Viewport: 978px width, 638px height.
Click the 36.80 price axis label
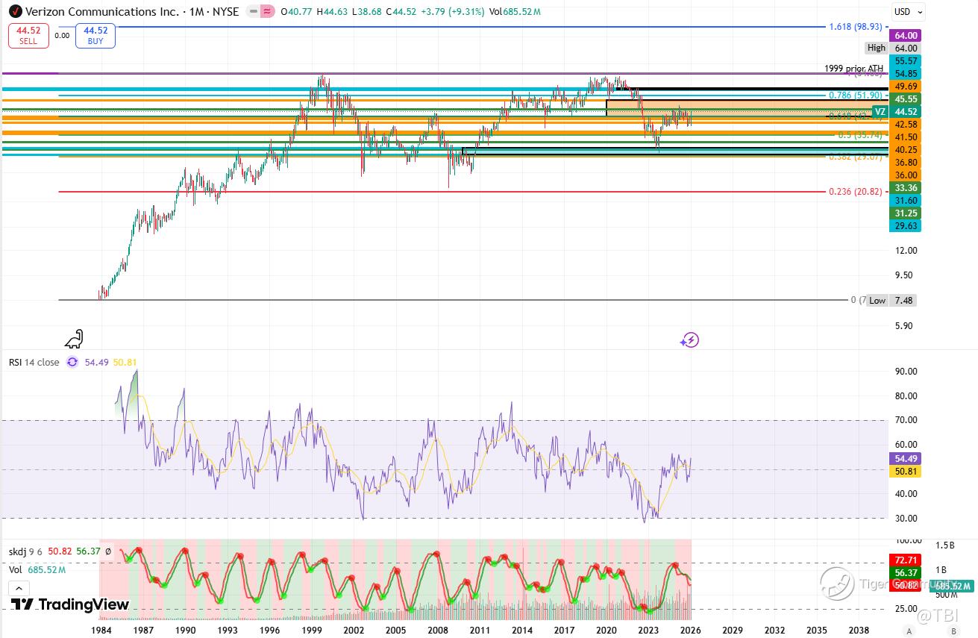(x=906, y=162)
